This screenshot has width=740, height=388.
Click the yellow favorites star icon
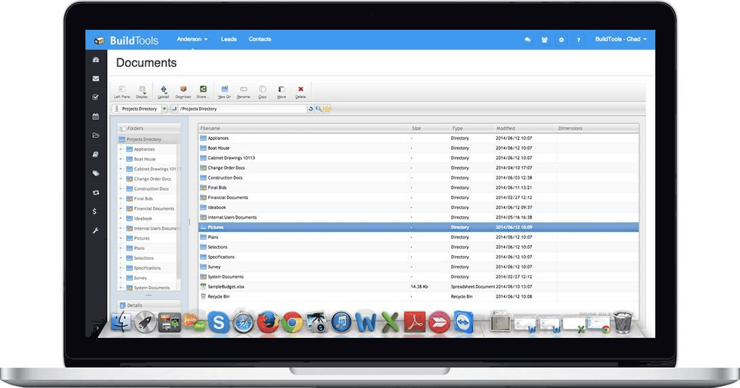(x=327, y=109)
